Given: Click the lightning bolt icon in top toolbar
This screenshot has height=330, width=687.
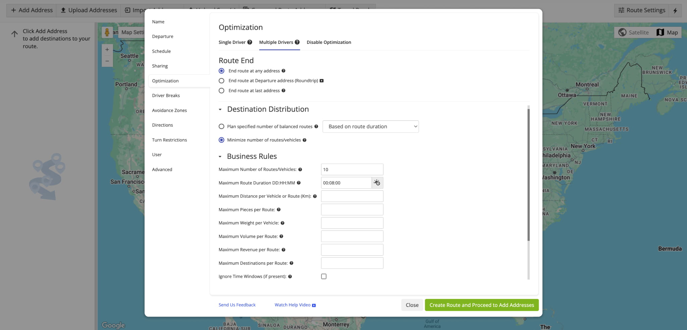Looking at the screenshot, I should (675, 10).
